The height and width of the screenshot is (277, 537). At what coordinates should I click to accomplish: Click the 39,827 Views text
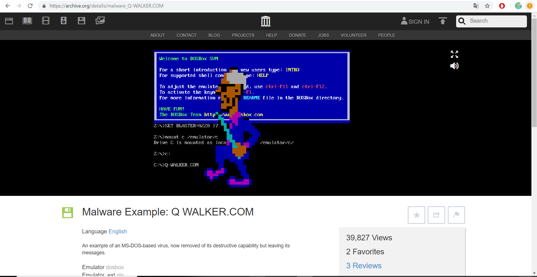(x=369, y=238)
